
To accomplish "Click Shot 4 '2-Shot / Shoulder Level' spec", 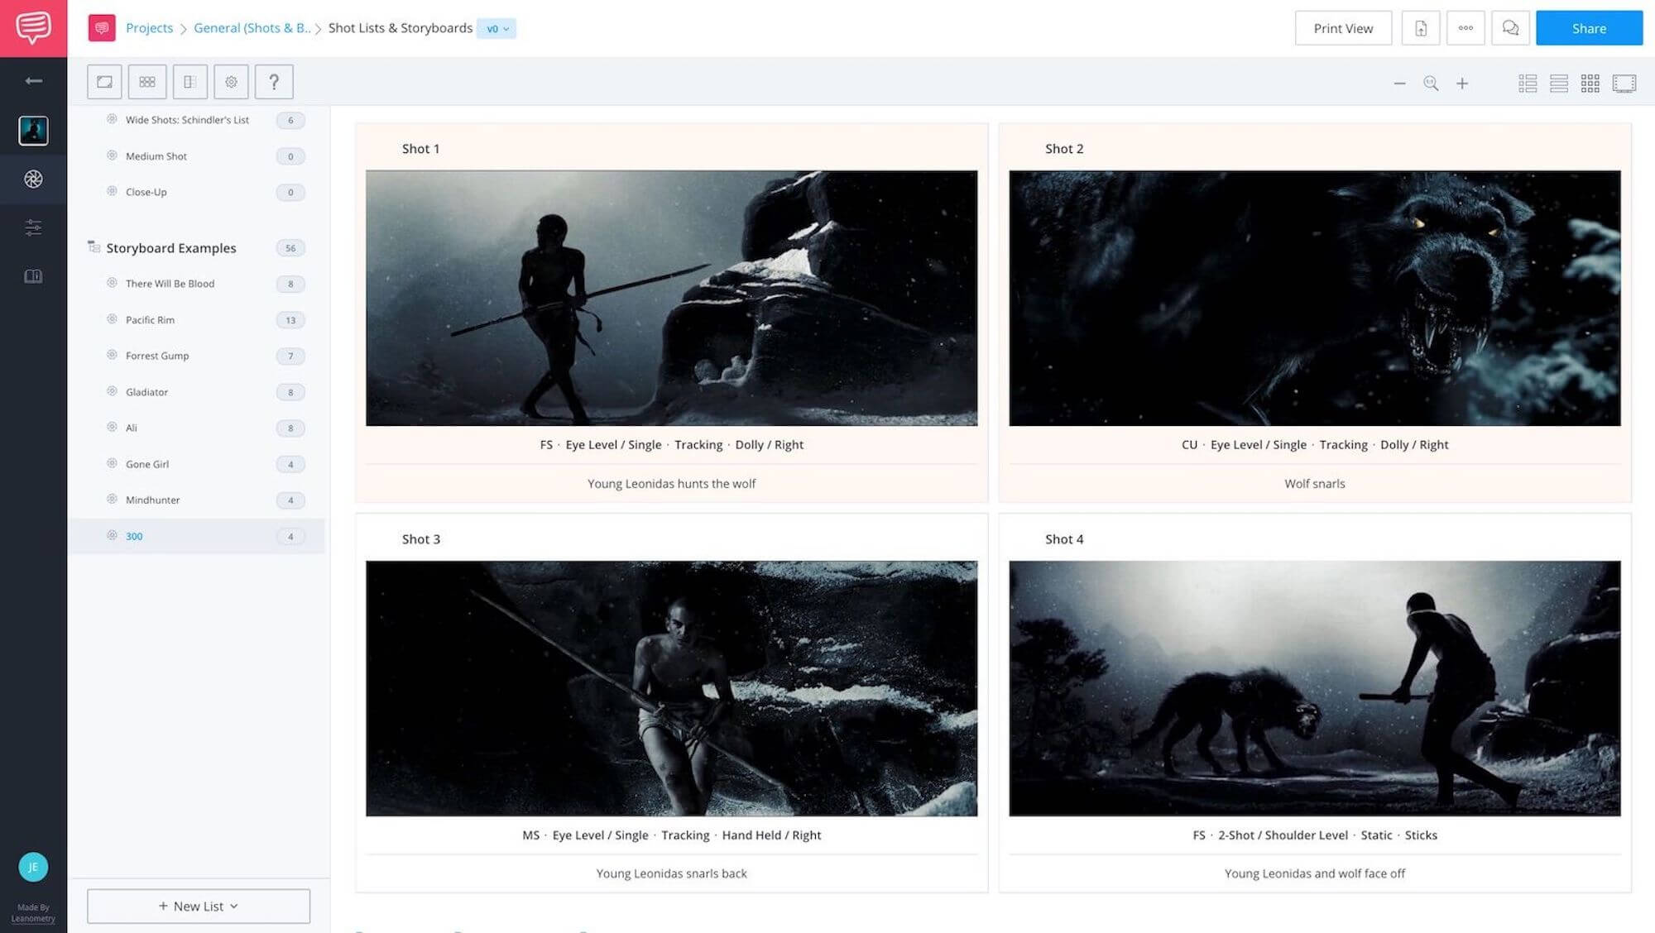I will (x=1283, y=835).
